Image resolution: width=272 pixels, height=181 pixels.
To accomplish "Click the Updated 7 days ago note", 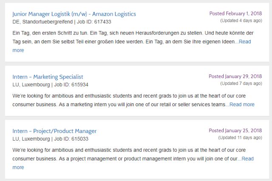I will coord(241,83).
